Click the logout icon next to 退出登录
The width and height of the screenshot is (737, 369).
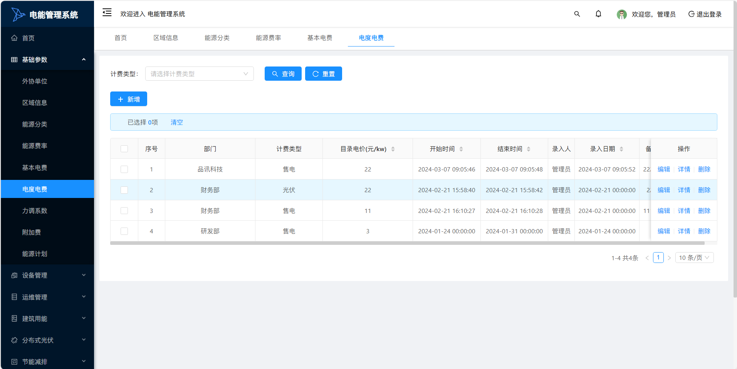[x=692, y=14]
